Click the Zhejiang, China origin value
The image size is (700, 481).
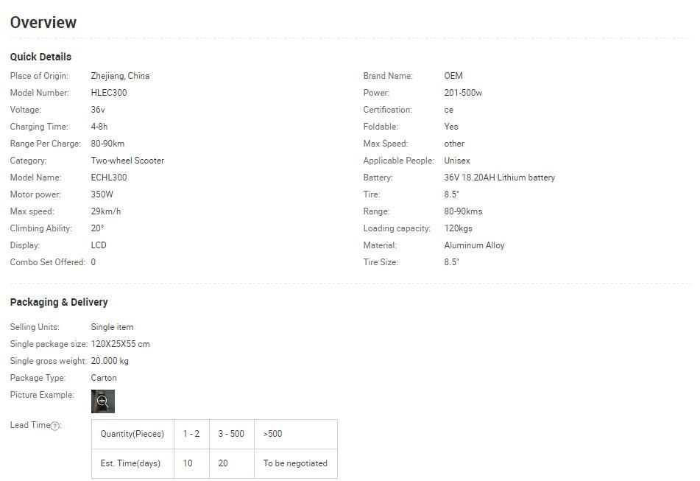tap(120, 76)
